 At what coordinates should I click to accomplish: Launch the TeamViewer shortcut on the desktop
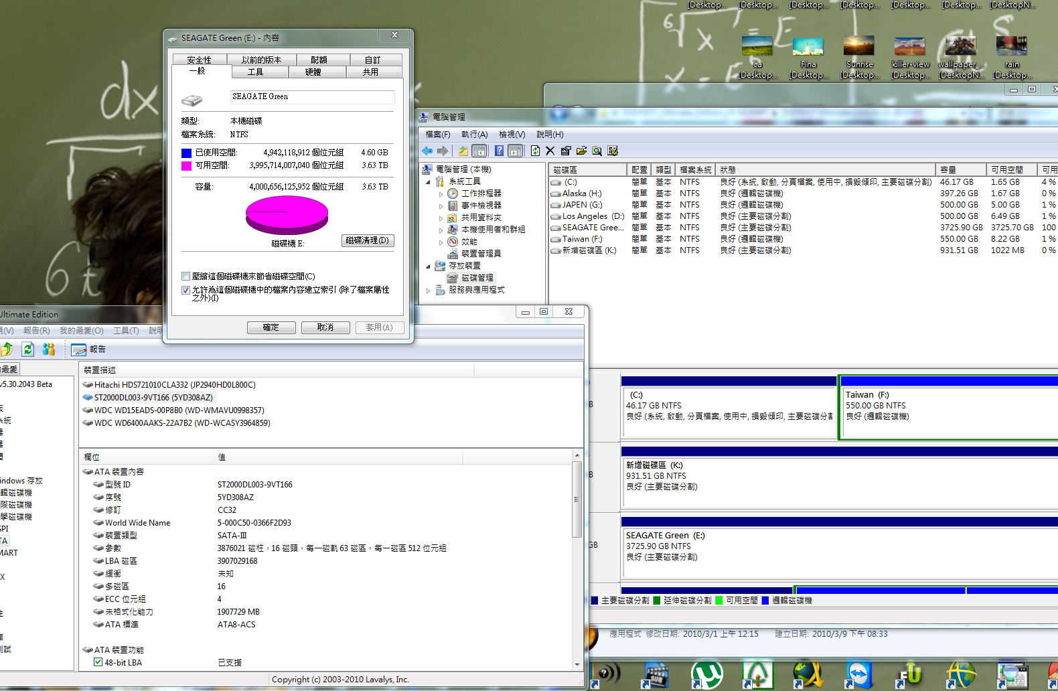click(x=858, y=674)
